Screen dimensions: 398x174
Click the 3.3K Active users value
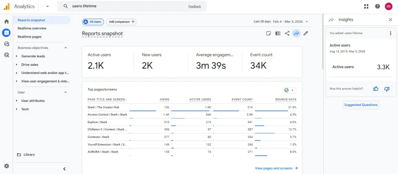tap(383, 67)
